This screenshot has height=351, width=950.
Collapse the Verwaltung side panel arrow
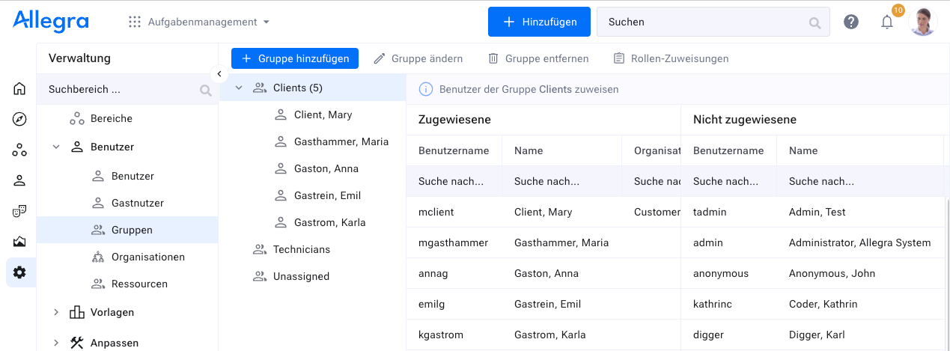219,74
